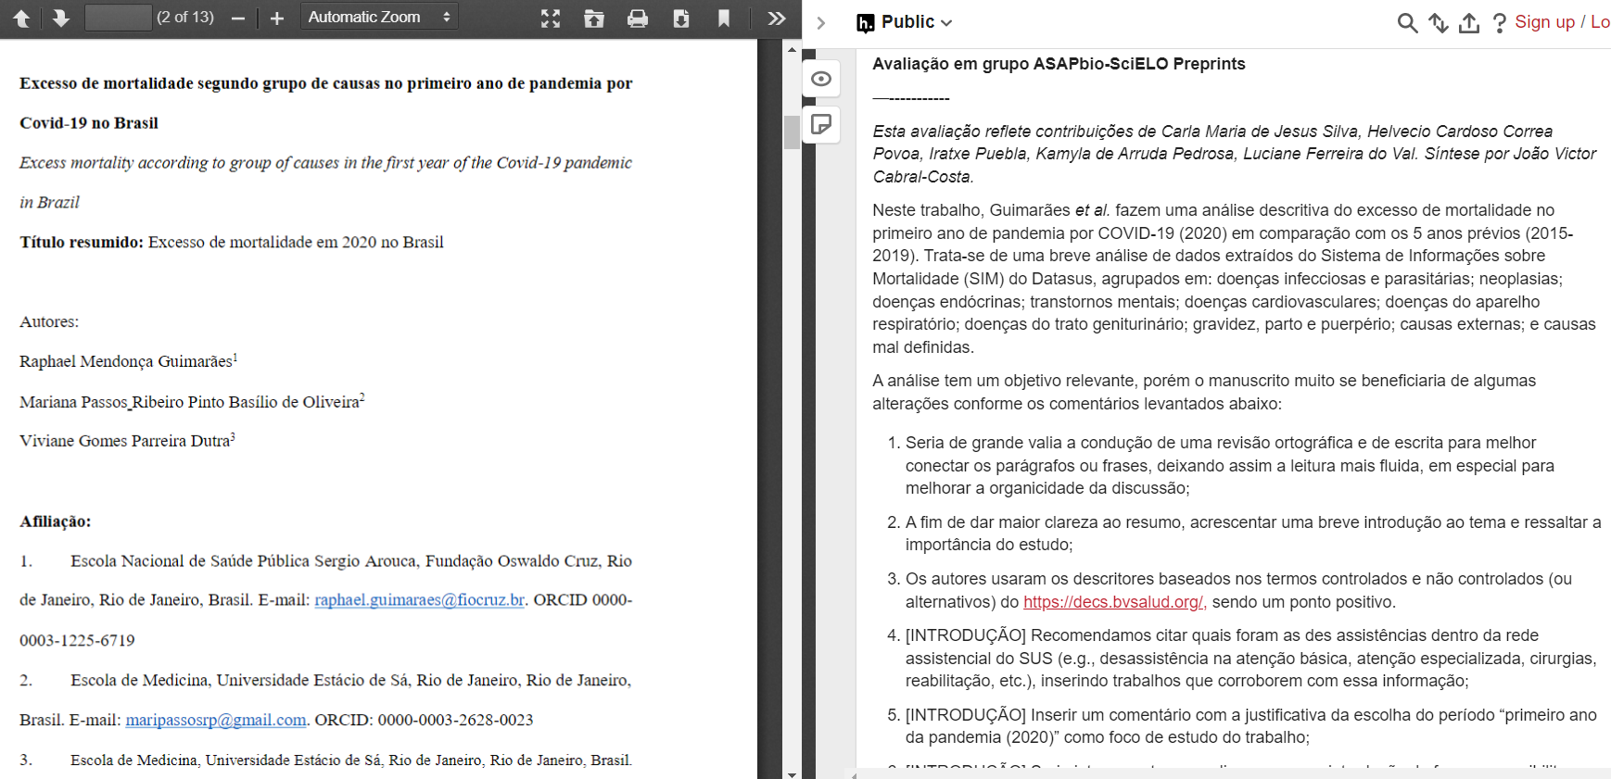The width and height of the screenshot is (1611, 779).
Task: Toggle highlights visibility eye icon
Action: click(821, 79)
